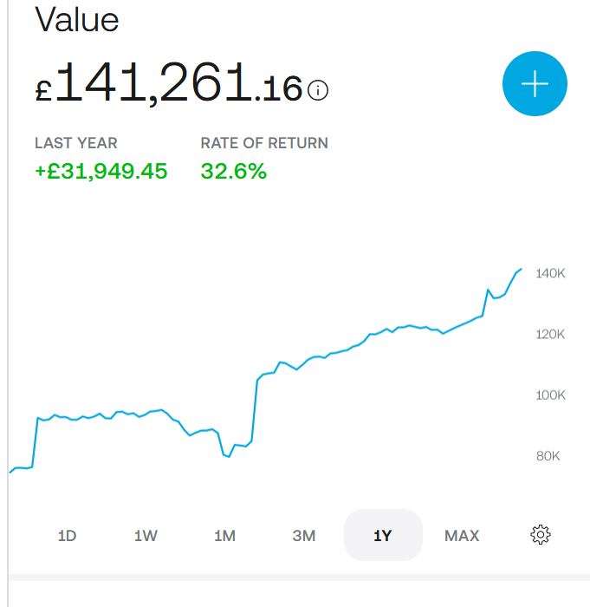Click the 120K axis label
The image size is (590, 607).
tap(550, 334)
